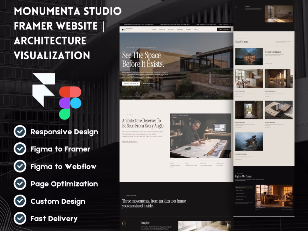Open the columned corridor sunset thumbnail
Image resolution: width=308 pixels, height=231 pixels.
coord(279,78)
